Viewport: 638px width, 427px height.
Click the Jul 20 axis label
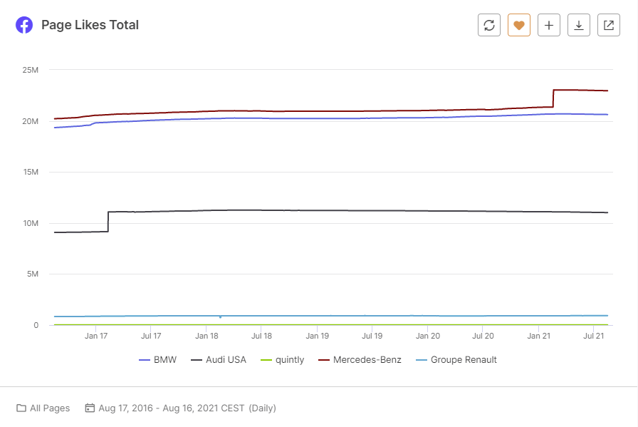483,336
